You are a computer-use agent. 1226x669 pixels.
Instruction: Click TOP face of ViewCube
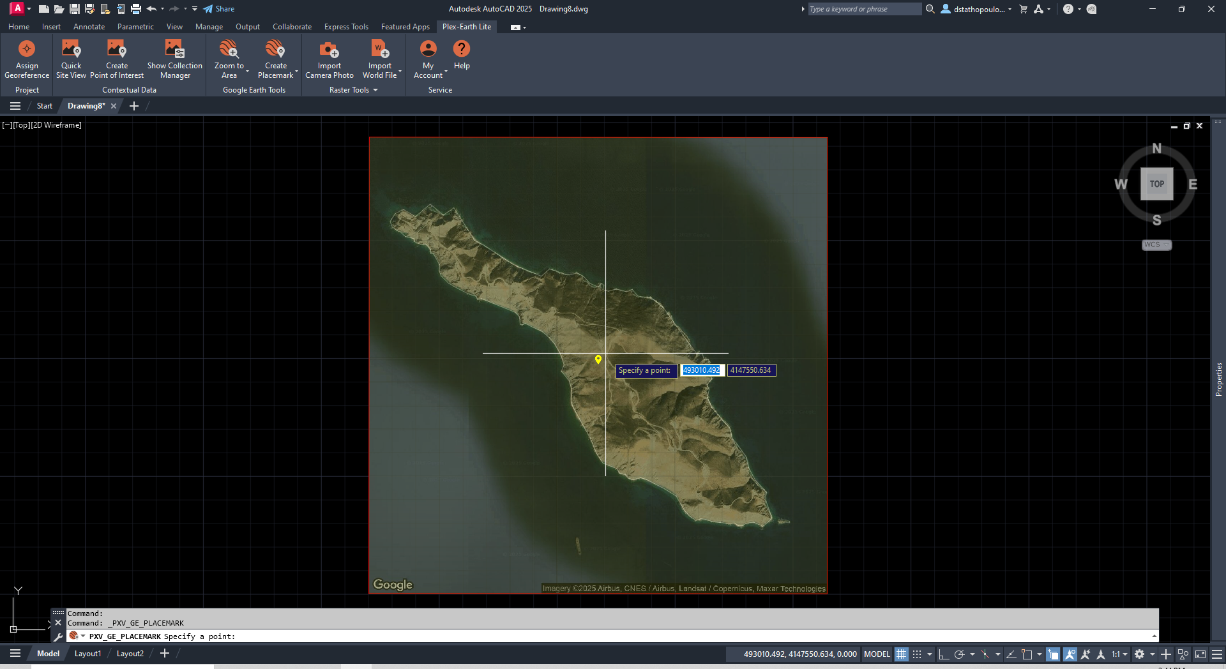click(1157, 184)
